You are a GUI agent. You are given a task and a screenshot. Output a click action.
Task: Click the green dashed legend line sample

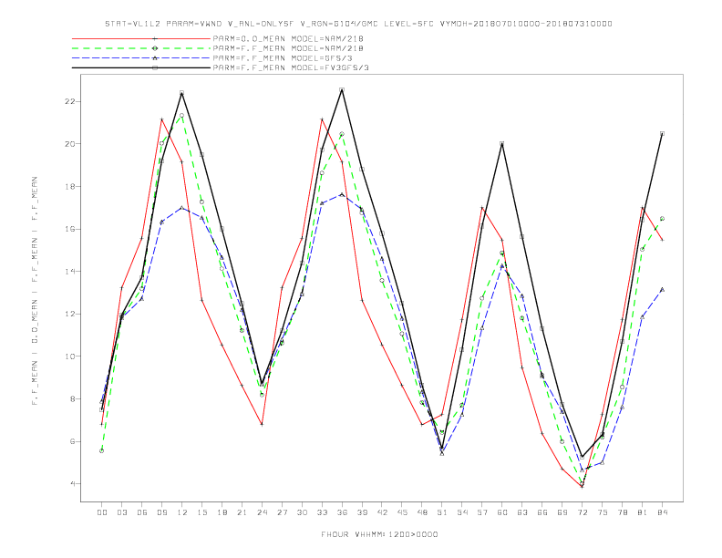pos(141,48)
